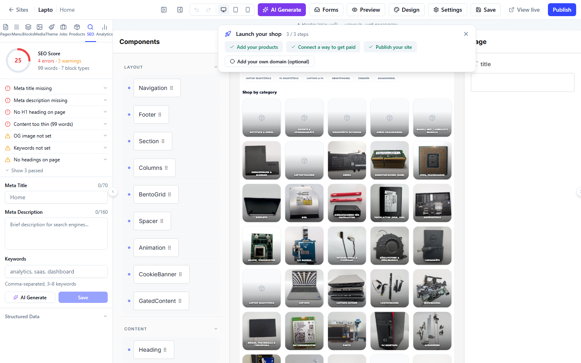Toggle the Publish your site step
Viewport: 581px width, 363px height.
click(390, 47)
